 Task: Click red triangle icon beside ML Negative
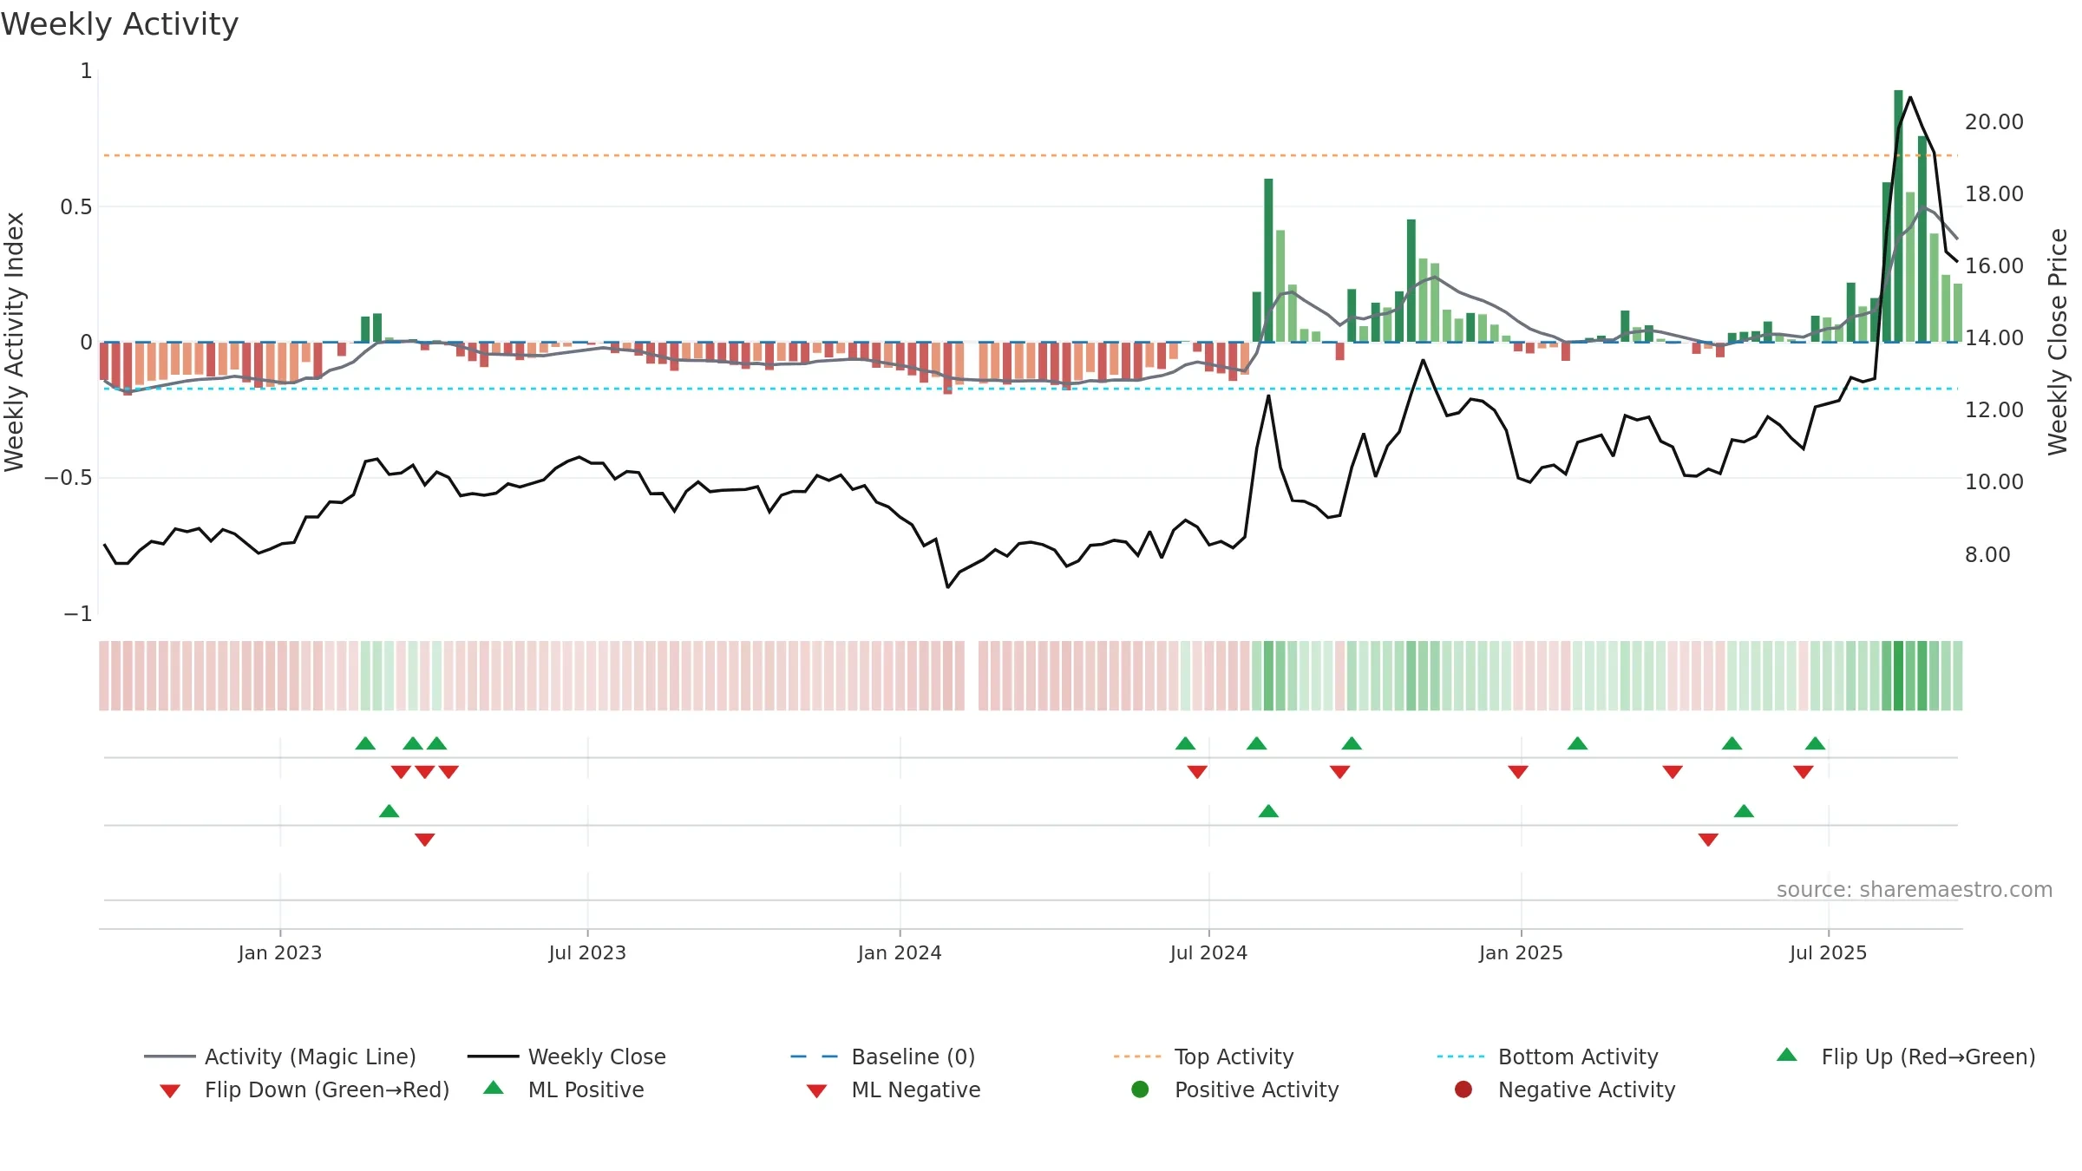(816, 1091)
